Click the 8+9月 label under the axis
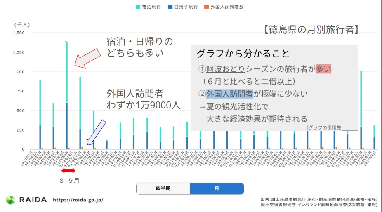The width and height of the screenshot is (382, 212). [x=68, y=180]
